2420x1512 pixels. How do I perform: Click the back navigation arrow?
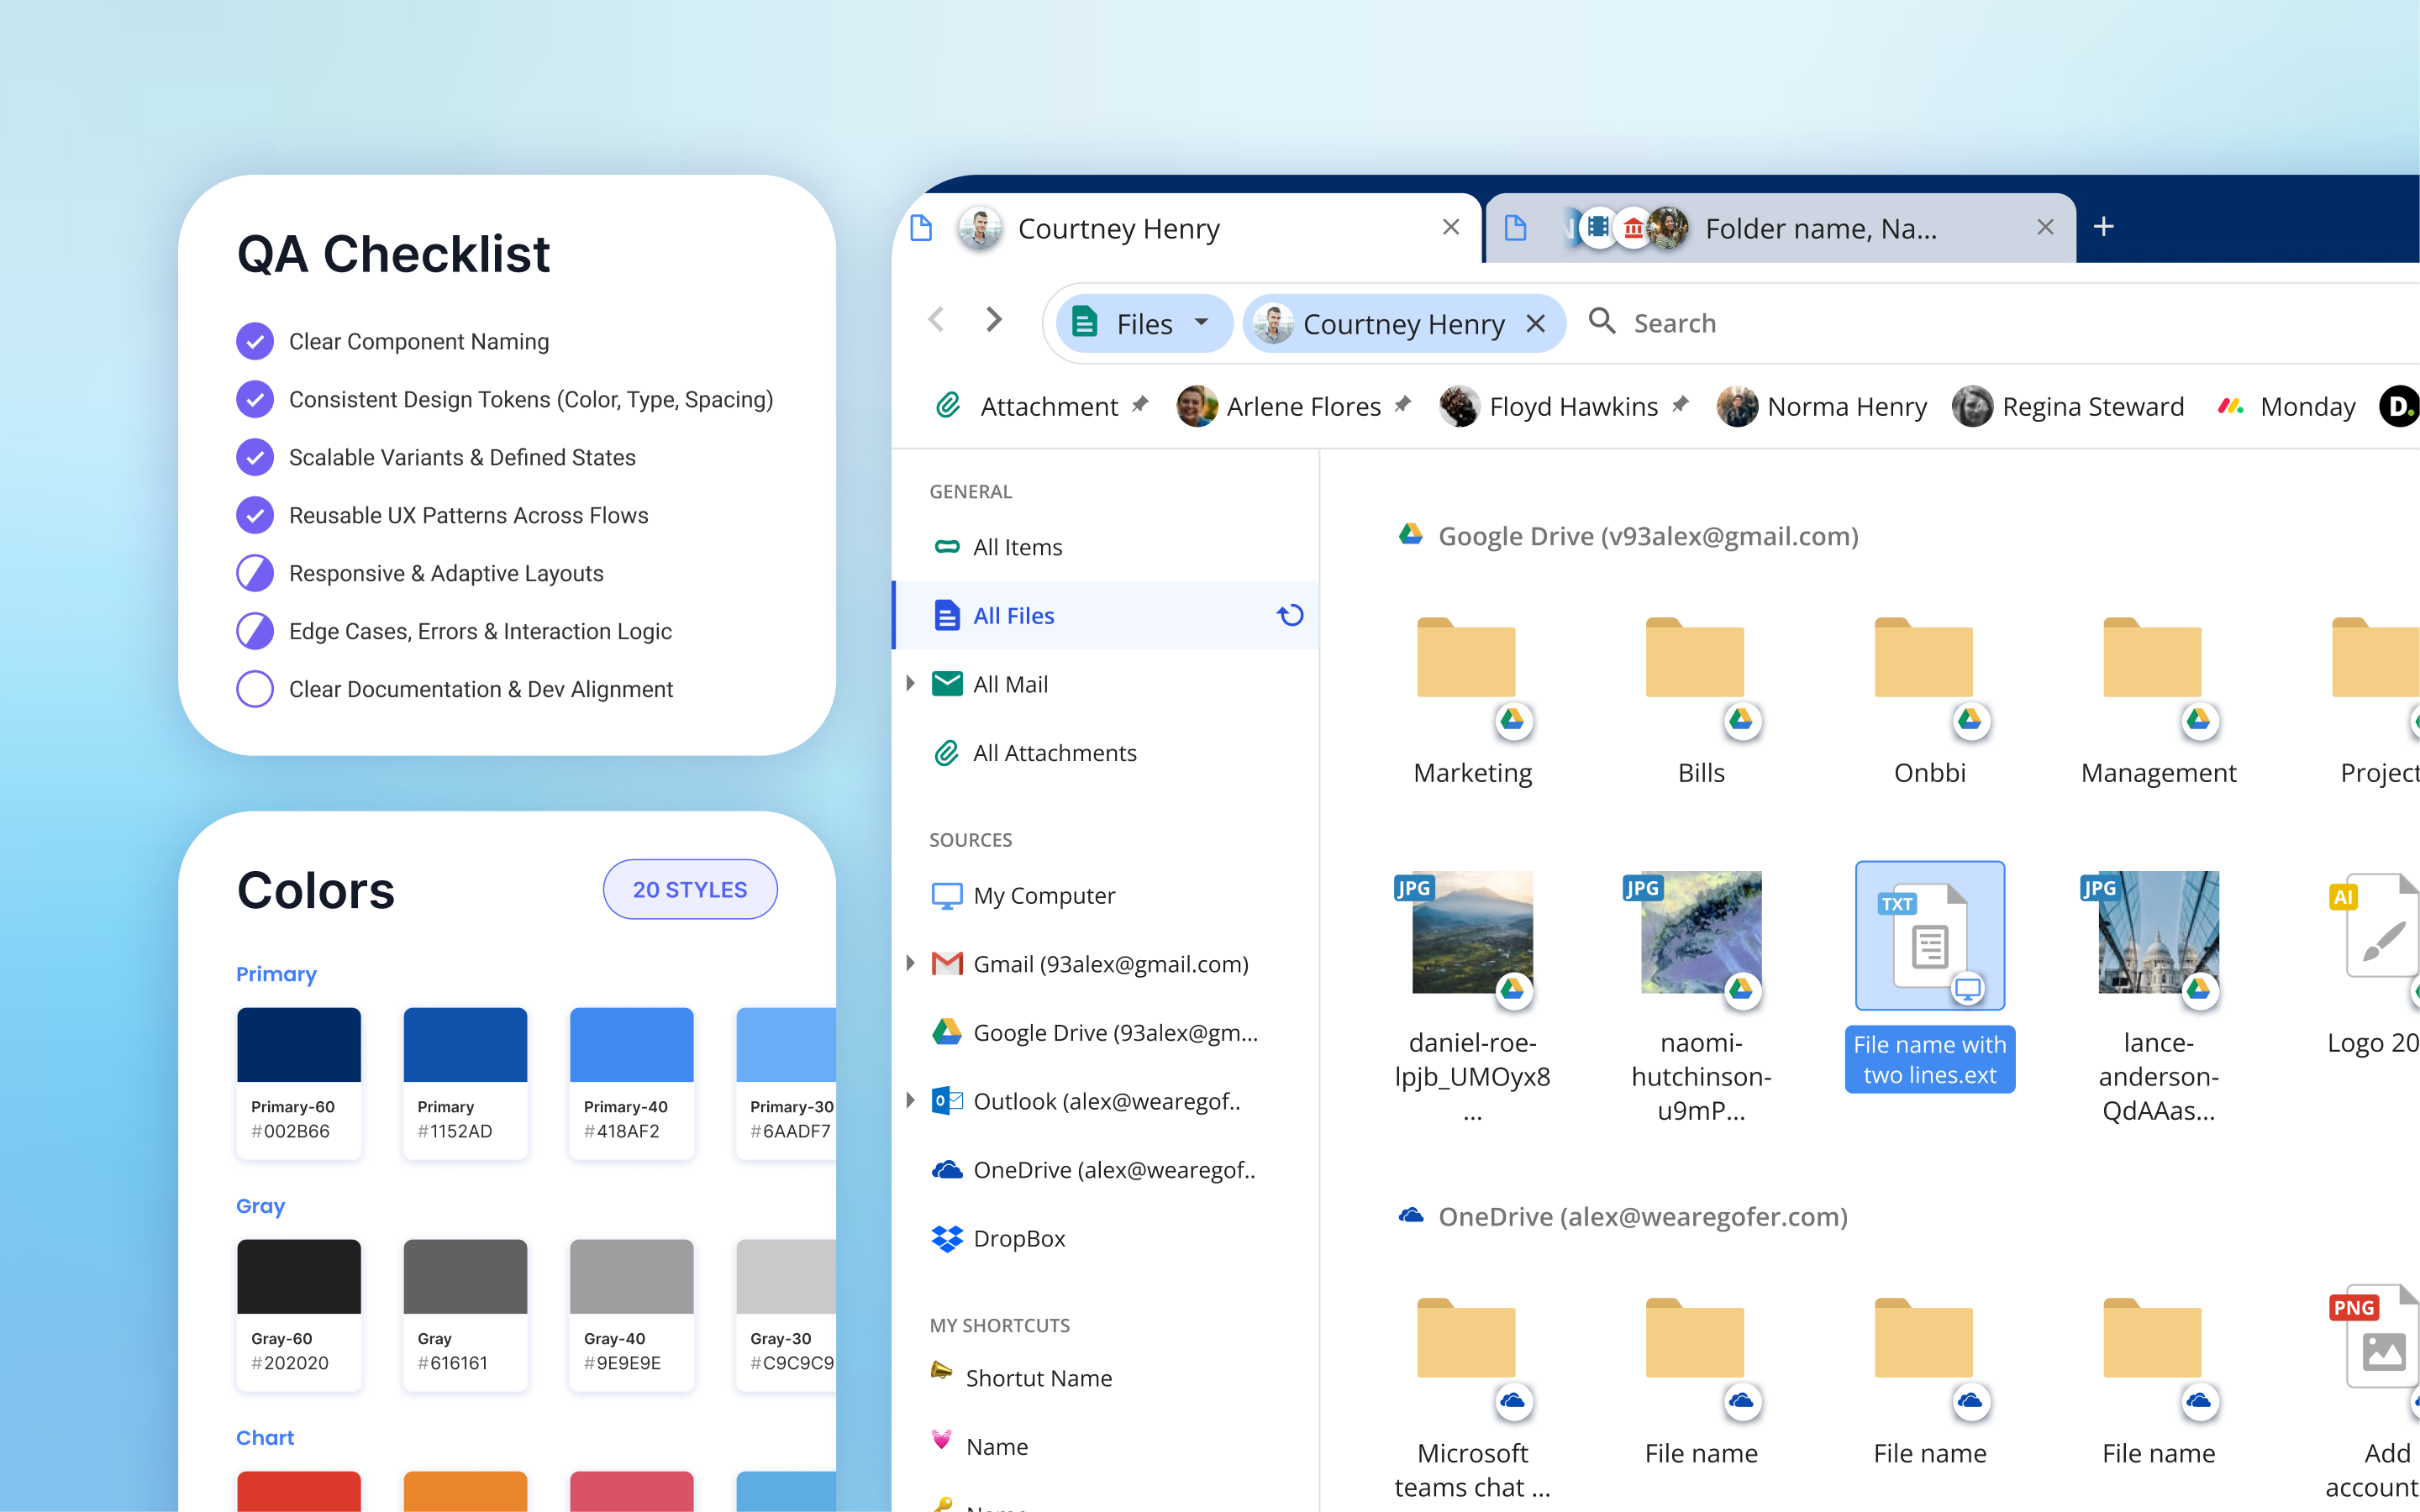(936, 320)
